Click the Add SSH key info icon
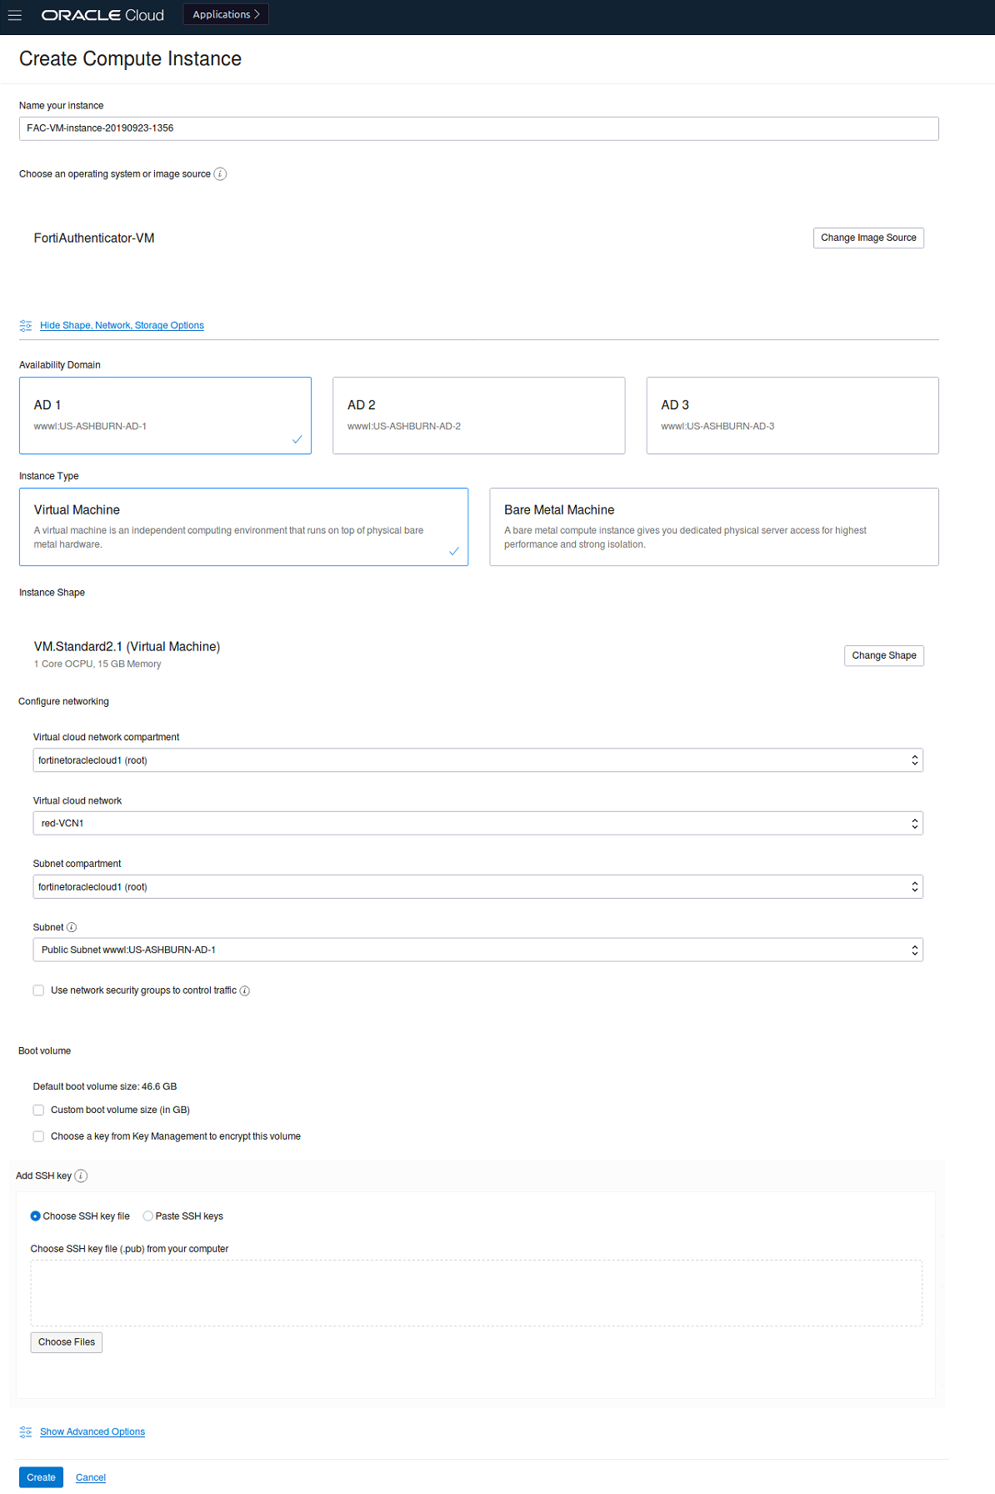The image size is (995, 1494). pos(81,1176)
